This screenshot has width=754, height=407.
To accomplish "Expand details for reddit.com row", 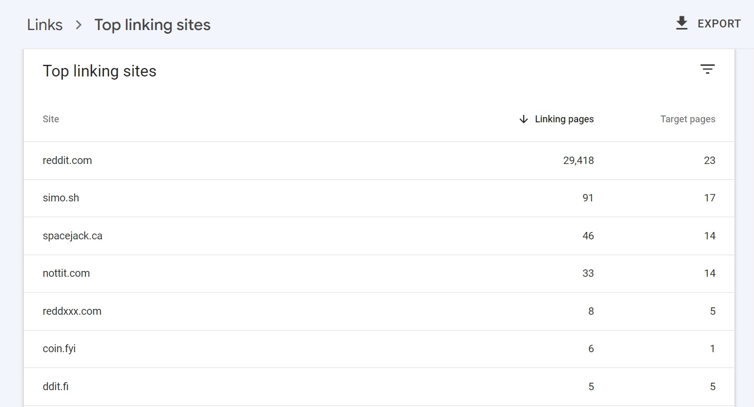I will tap(67, 160).
